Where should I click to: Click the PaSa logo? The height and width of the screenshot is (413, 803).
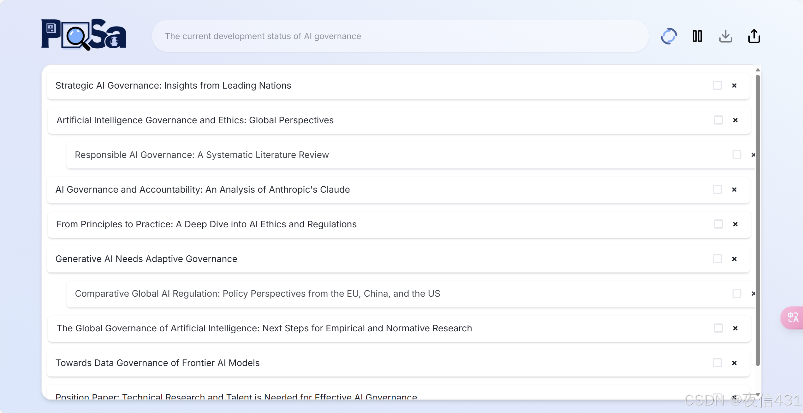point(84,35)
